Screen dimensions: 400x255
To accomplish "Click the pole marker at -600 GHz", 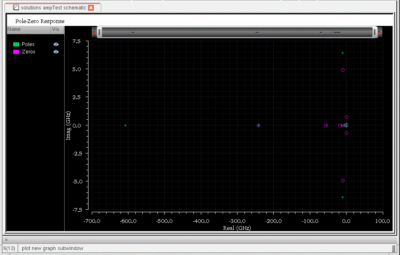I will point(126,125).
